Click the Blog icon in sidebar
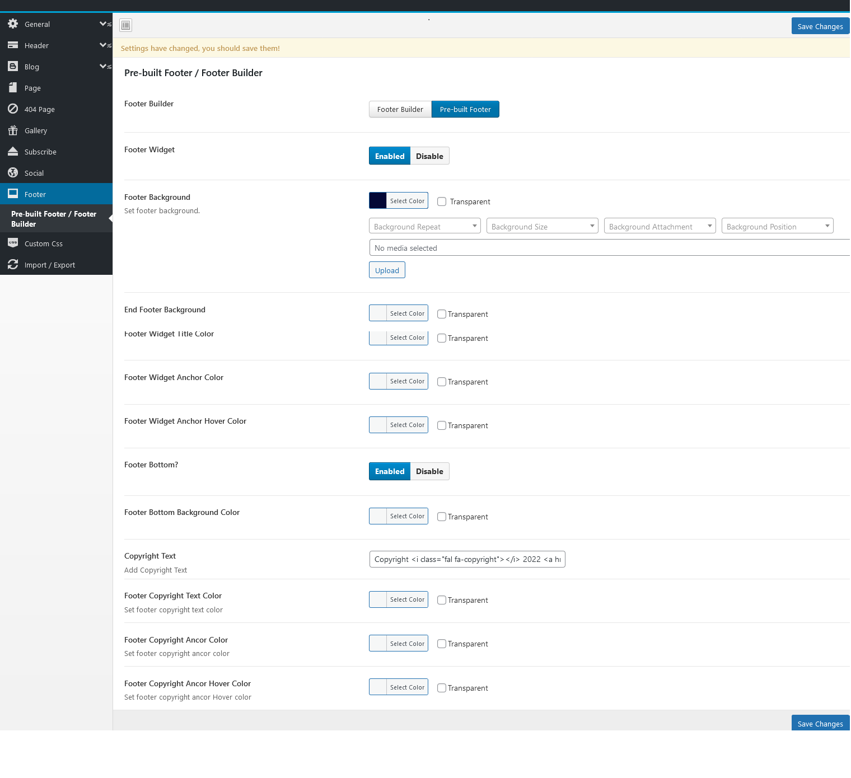The height and width of the screenshot is (778, 851). click(x=13, y=67)
